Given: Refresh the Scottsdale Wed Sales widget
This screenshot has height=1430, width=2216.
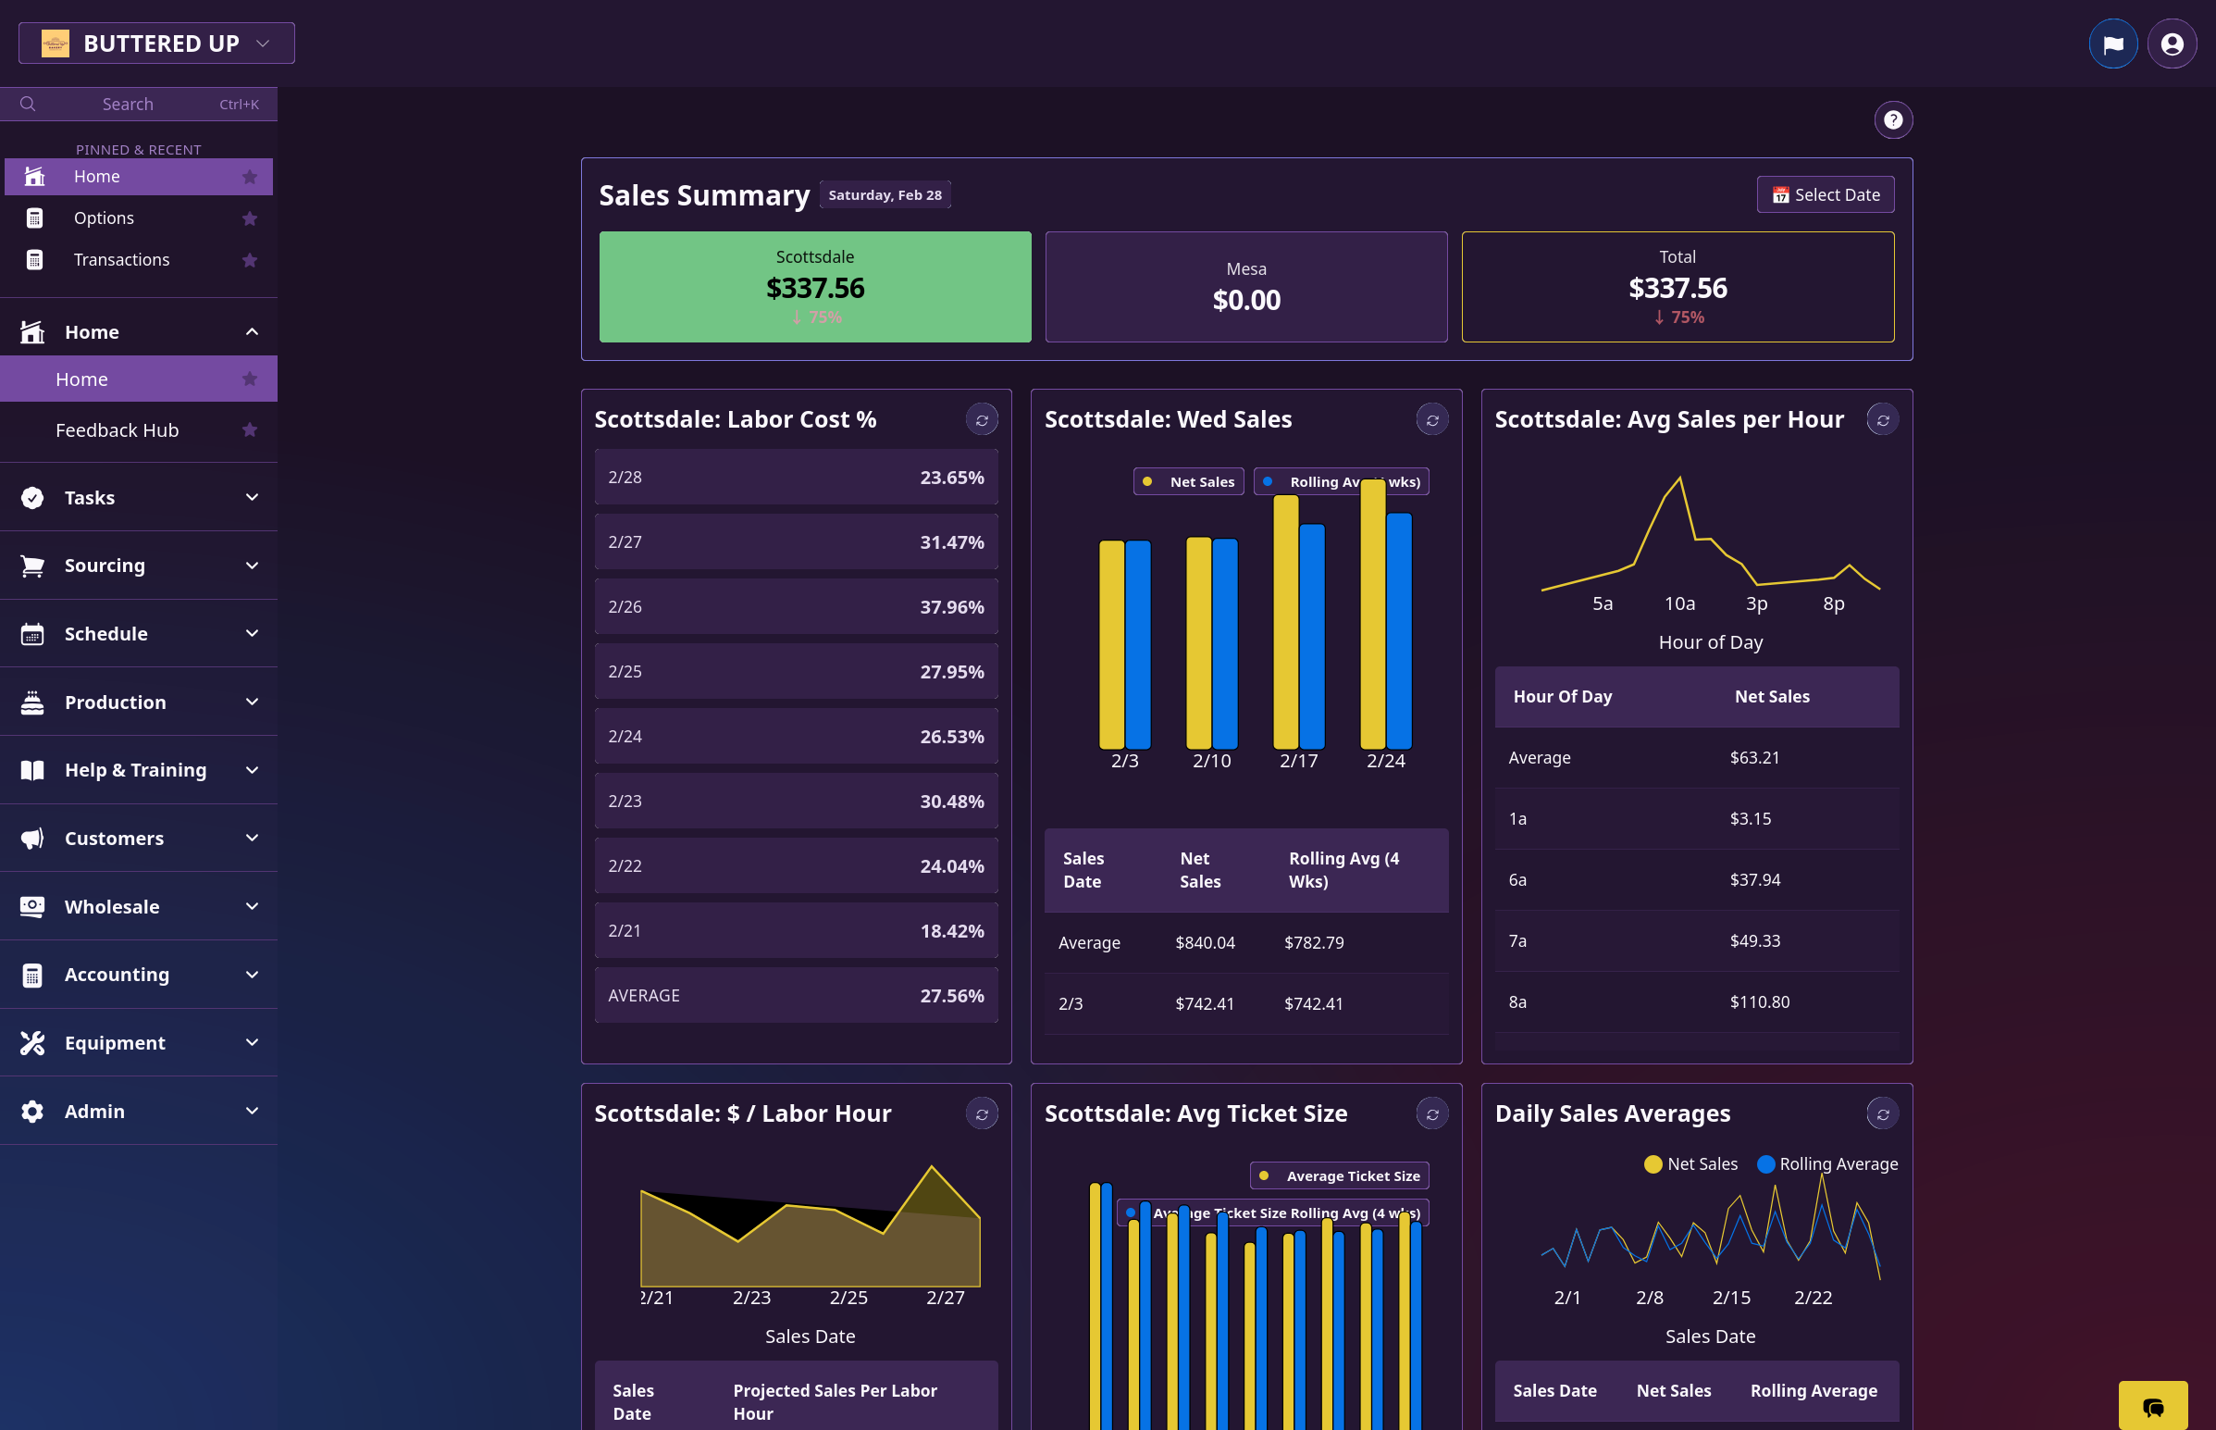Looking at the screenshot, I should click(x=1431, y=419).
